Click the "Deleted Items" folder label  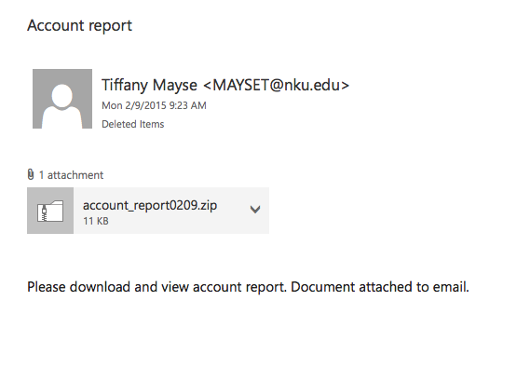pos(133,124)
